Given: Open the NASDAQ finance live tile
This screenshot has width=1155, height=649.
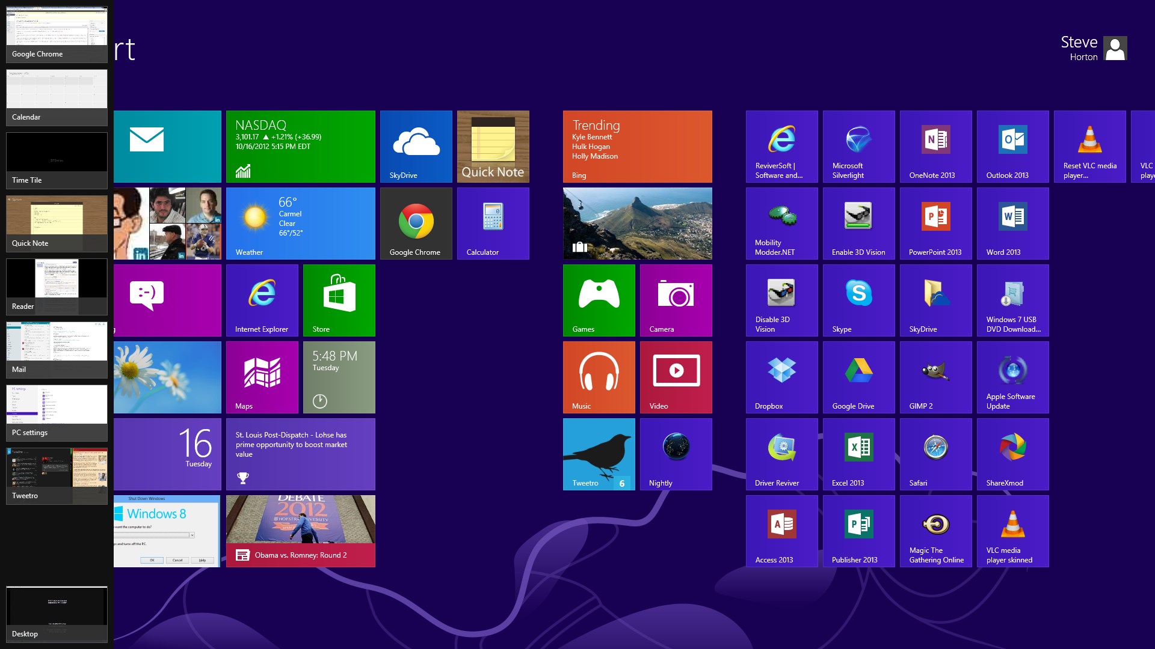Looking at the screenshot, I should 300,147.
